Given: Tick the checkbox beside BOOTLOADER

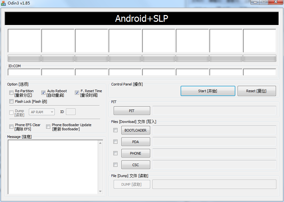Looking at the screenshot, I should (x=116, y=130).
